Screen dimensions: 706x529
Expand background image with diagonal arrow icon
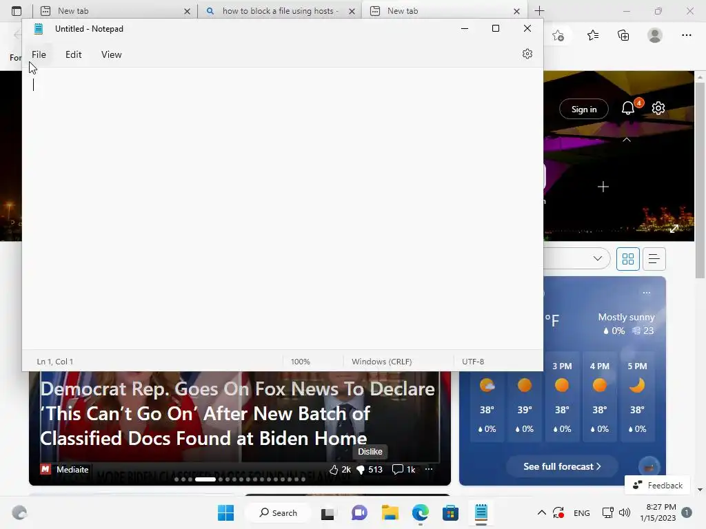point(674,229)
